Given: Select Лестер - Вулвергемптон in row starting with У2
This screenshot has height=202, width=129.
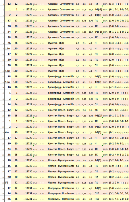Looking at the screenshot, I should (x=61, y=183).
